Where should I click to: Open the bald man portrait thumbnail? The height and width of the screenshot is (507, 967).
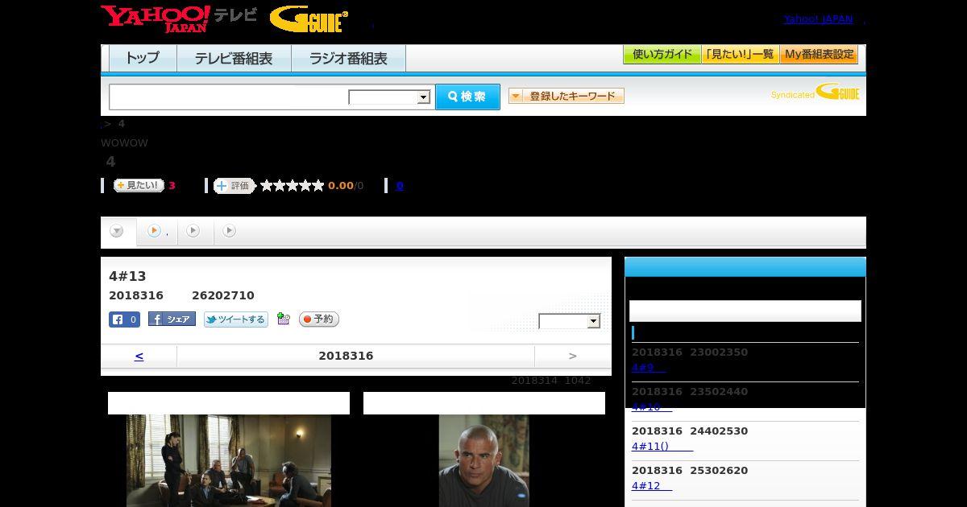click(x=484, y=460)
